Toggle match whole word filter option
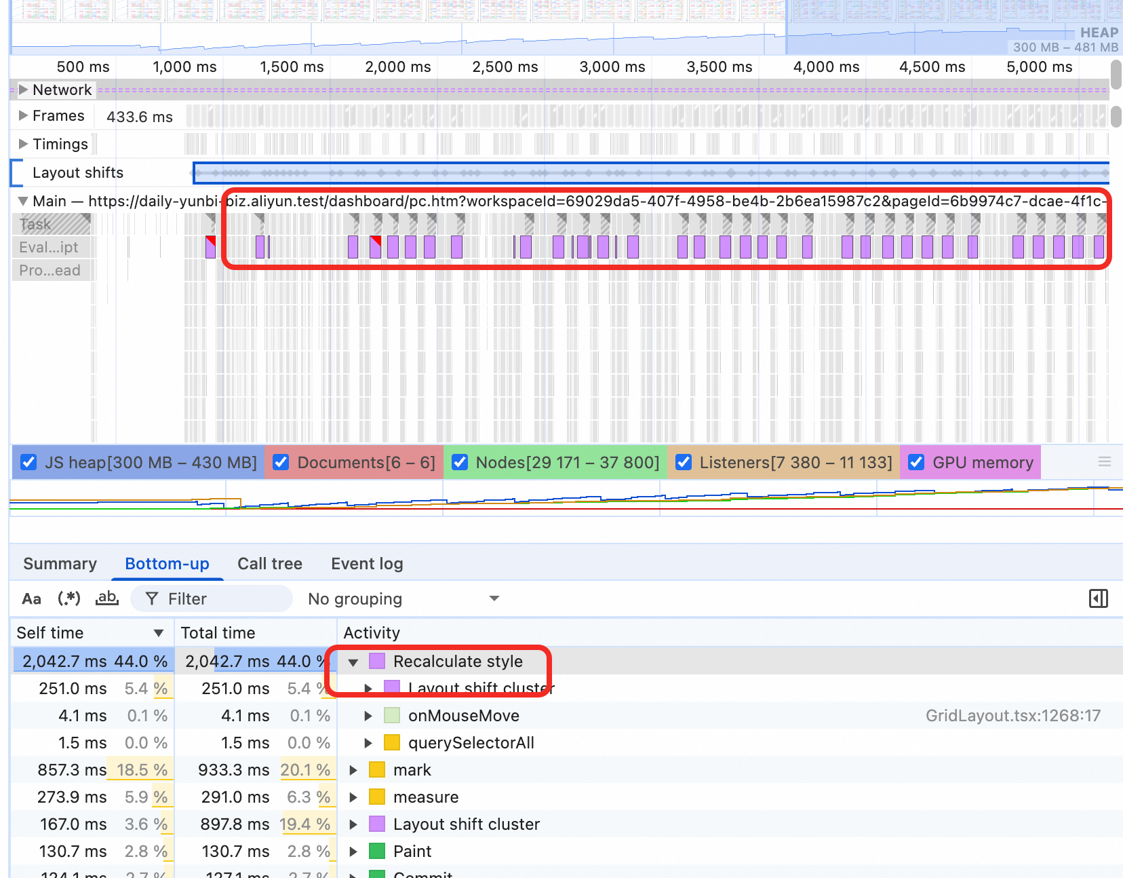 pos(107,598)
